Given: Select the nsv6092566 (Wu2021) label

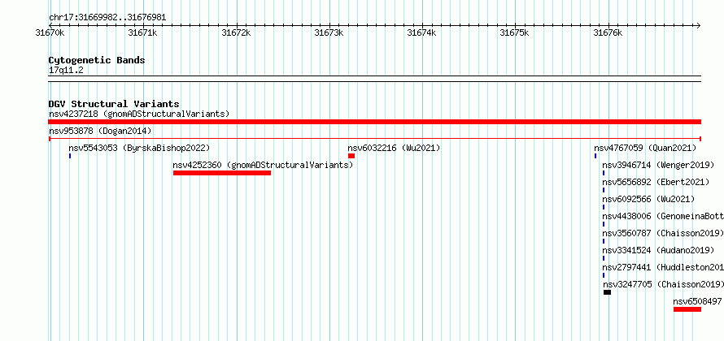Looking at the screenshot, I should (648, 199).
